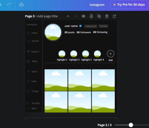Viewport: 149px width, 128px height.
Task: Select the highlight 3 label
Action: pyautogui.click(x=86, y=60)
